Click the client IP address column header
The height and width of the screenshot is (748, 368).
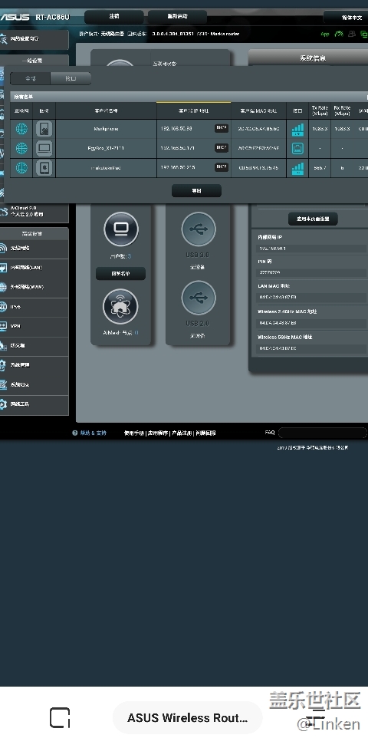point(193,110)
